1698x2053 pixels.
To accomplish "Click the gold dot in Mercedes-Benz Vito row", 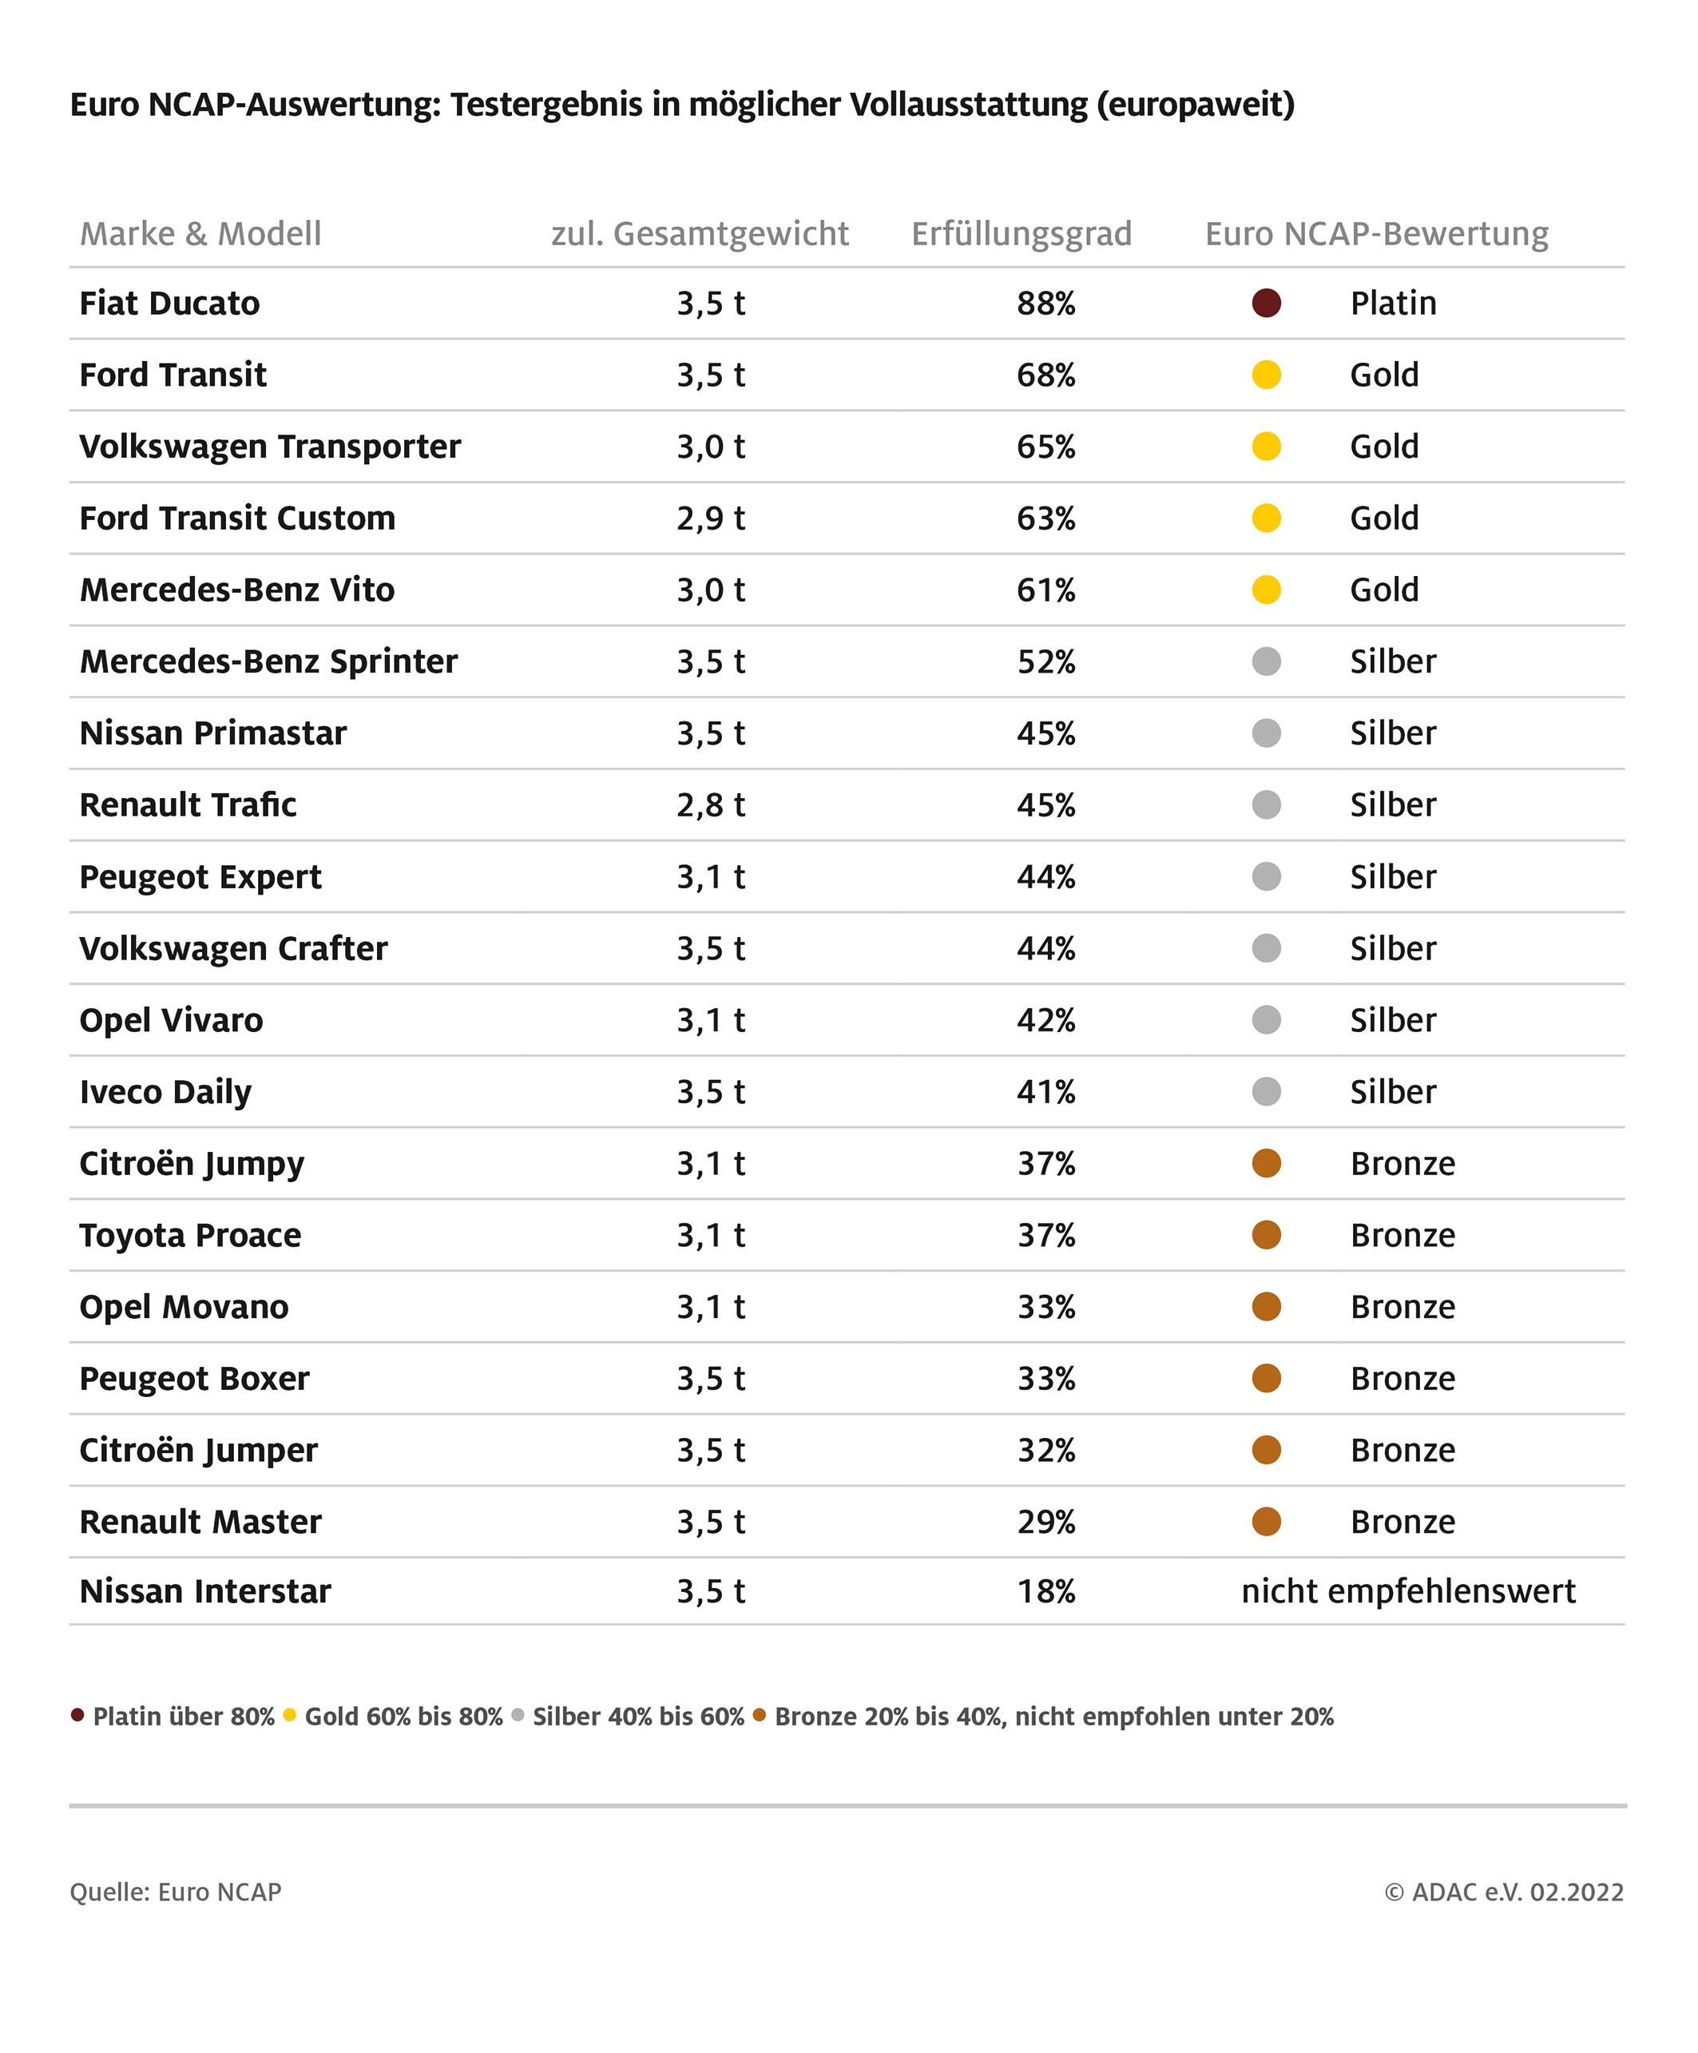I will (1266, 590).
